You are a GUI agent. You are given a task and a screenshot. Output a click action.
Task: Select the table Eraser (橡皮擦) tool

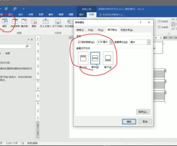24,23
